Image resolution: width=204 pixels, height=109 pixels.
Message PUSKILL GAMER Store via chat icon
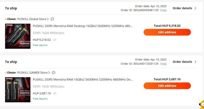click(54, 73)
